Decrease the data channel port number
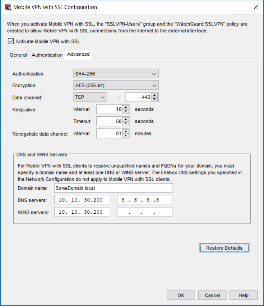This screenshot has width=264, height=306. [x=155, y=99]
